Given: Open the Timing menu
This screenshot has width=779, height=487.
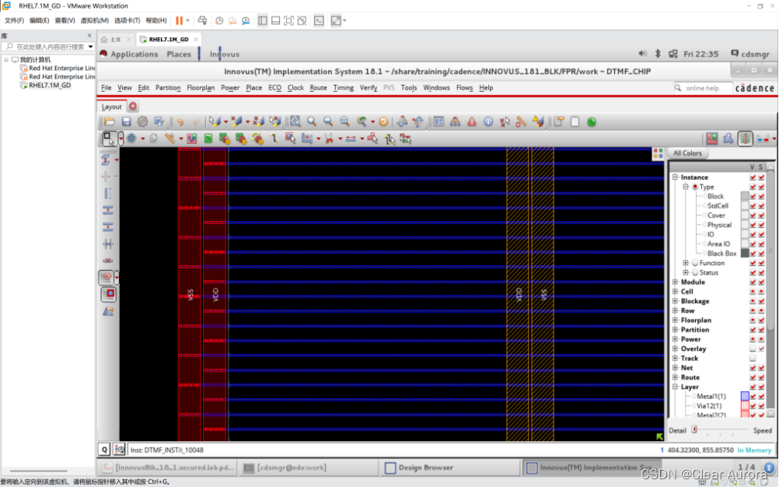Looking at the screenshot, I should coord(344,88).
